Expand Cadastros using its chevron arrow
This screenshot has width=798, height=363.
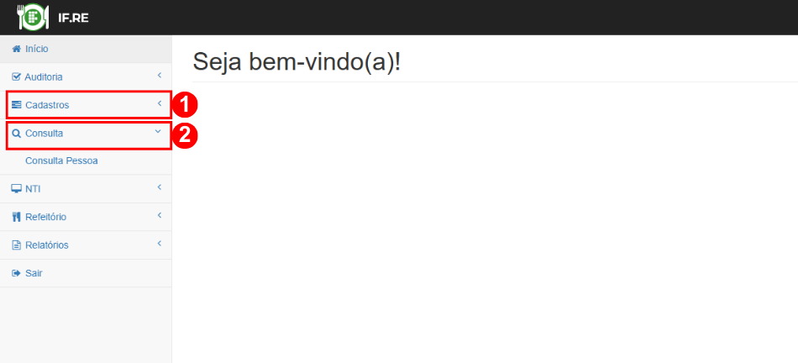(160, 103)
